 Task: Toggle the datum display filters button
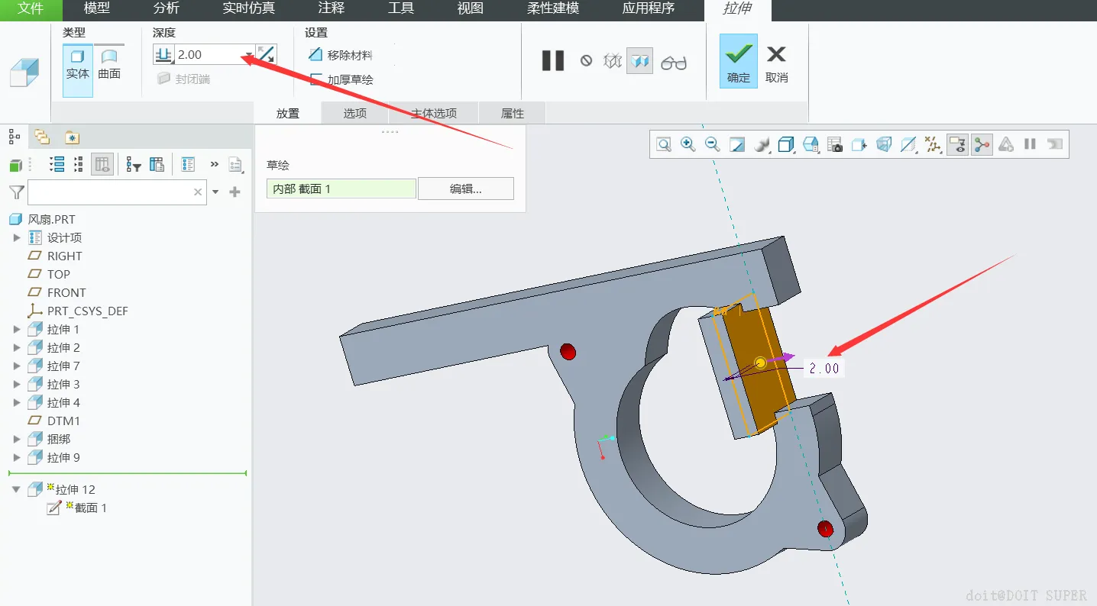[x=933, y=144]
